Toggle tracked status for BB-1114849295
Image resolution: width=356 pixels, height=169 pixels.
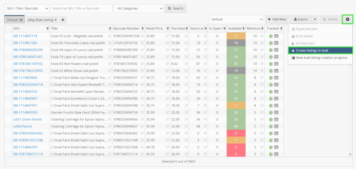[271, 113]
